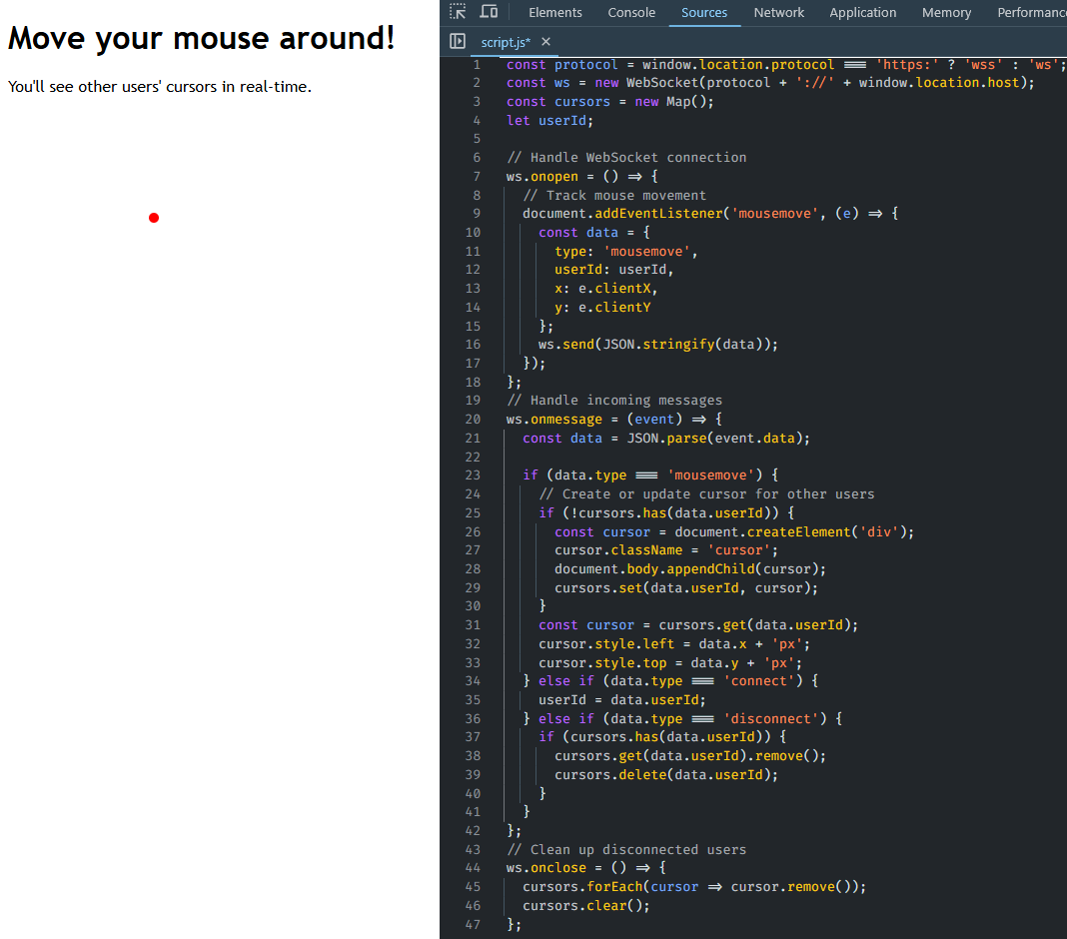Image resolution: width=1067 pixels, height=939 pixels.
Task: Click 'cursor.style.left' on line 32
Action: click(x=606, y=643)
